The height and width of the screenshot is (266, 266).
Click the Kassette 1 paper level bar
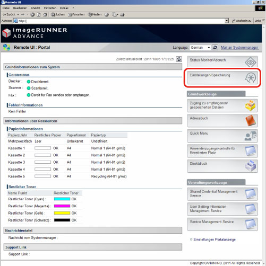[42, 148]
